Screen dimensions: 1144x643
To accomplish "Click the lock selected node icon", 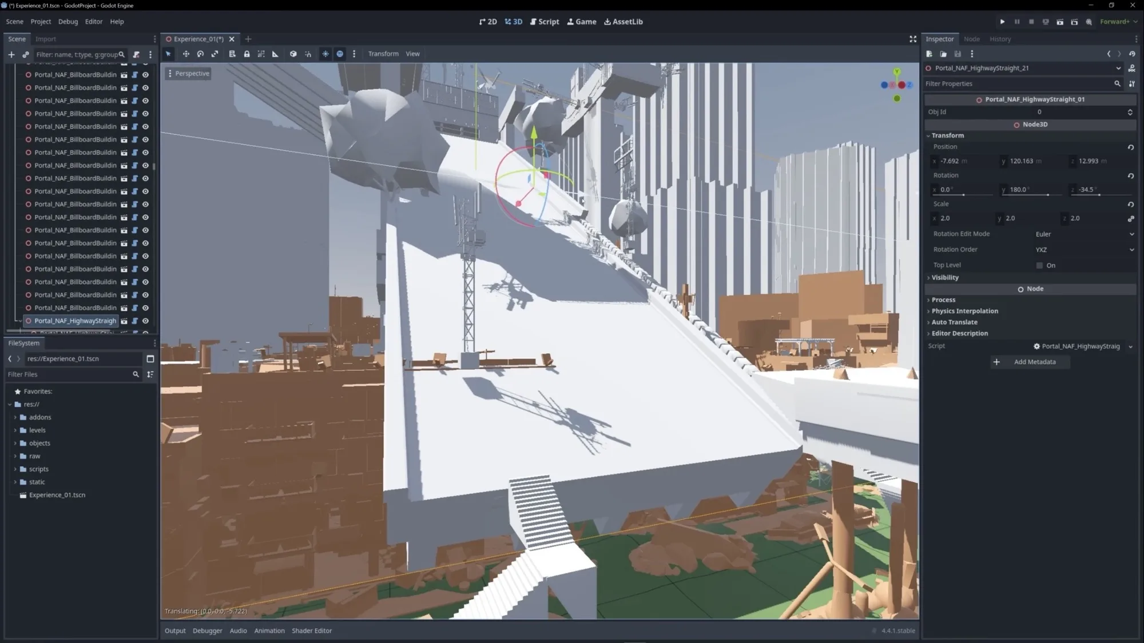I will (247, 54).
